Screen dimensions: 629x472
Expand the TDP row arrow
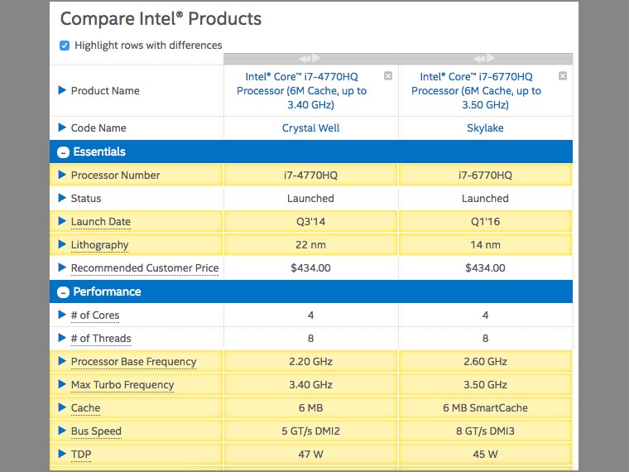(x=63, y=454)
